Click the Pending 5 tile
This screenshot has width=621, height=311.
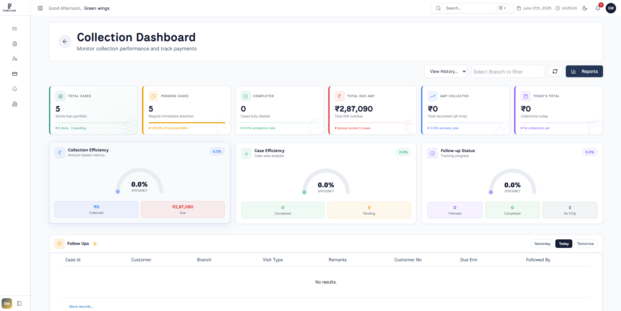click(x=369, y=210)
